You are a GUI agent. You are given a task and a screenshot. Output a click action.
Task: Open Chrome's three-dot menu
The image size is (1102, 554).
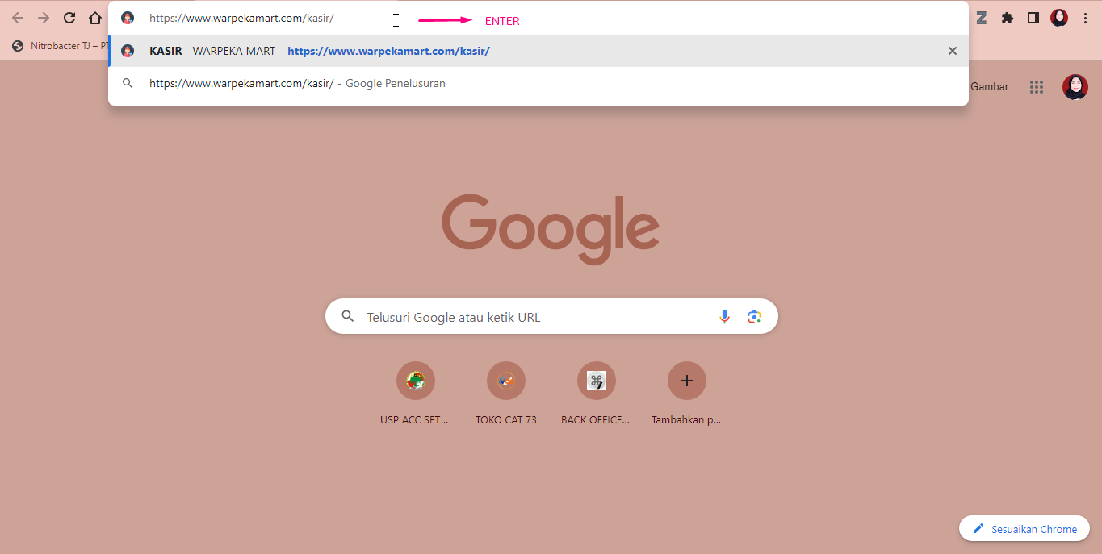pos(1085,18)
